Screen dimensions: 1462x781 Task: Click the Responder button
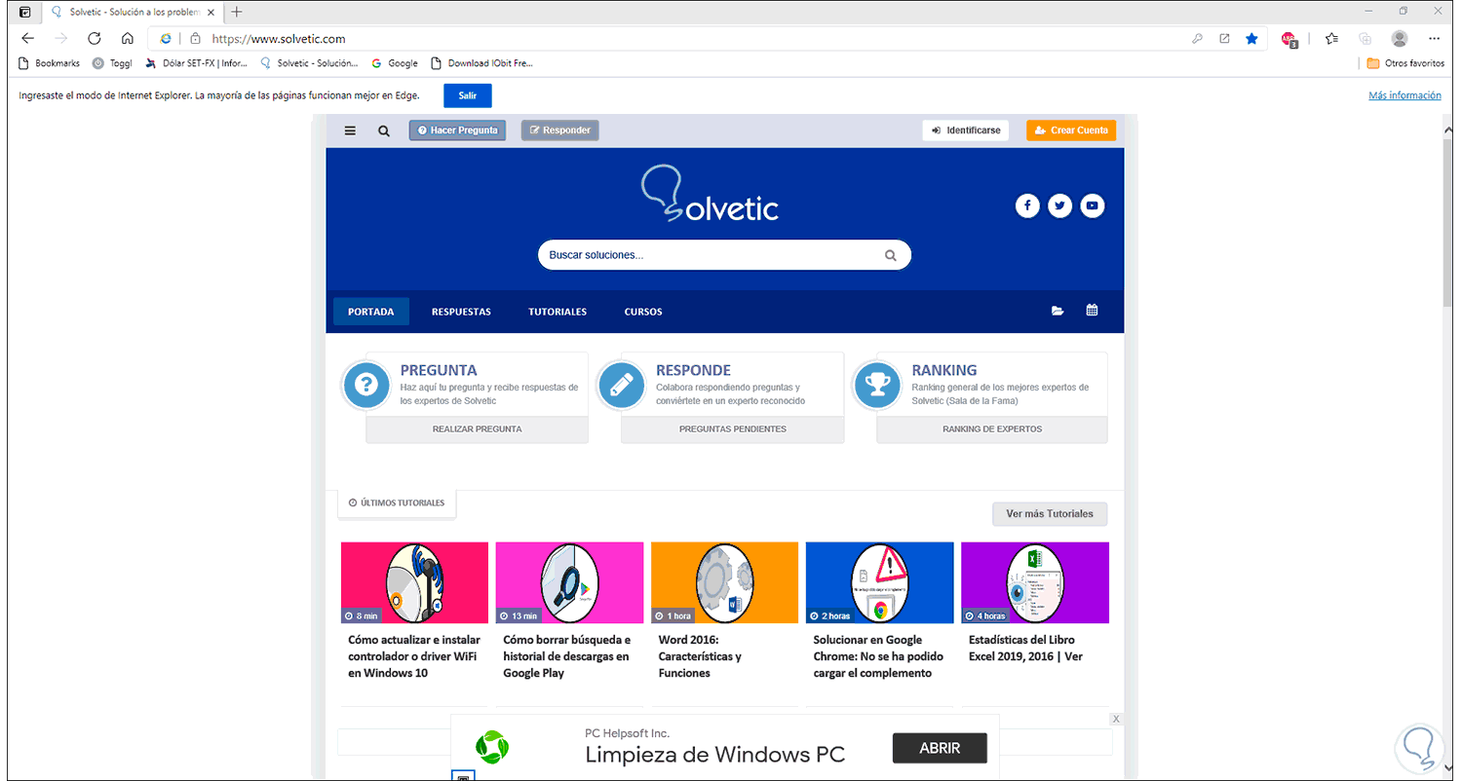tap(560, 130)
